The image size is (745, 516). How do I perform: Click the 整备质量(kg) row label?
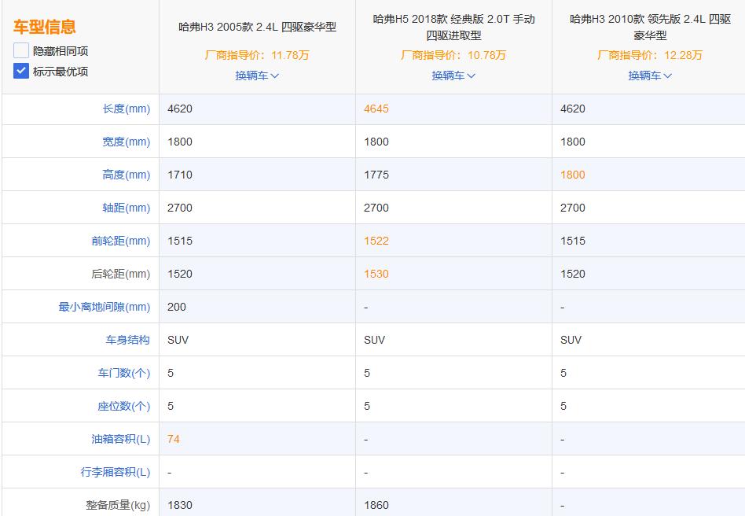[x=119, y=503]
